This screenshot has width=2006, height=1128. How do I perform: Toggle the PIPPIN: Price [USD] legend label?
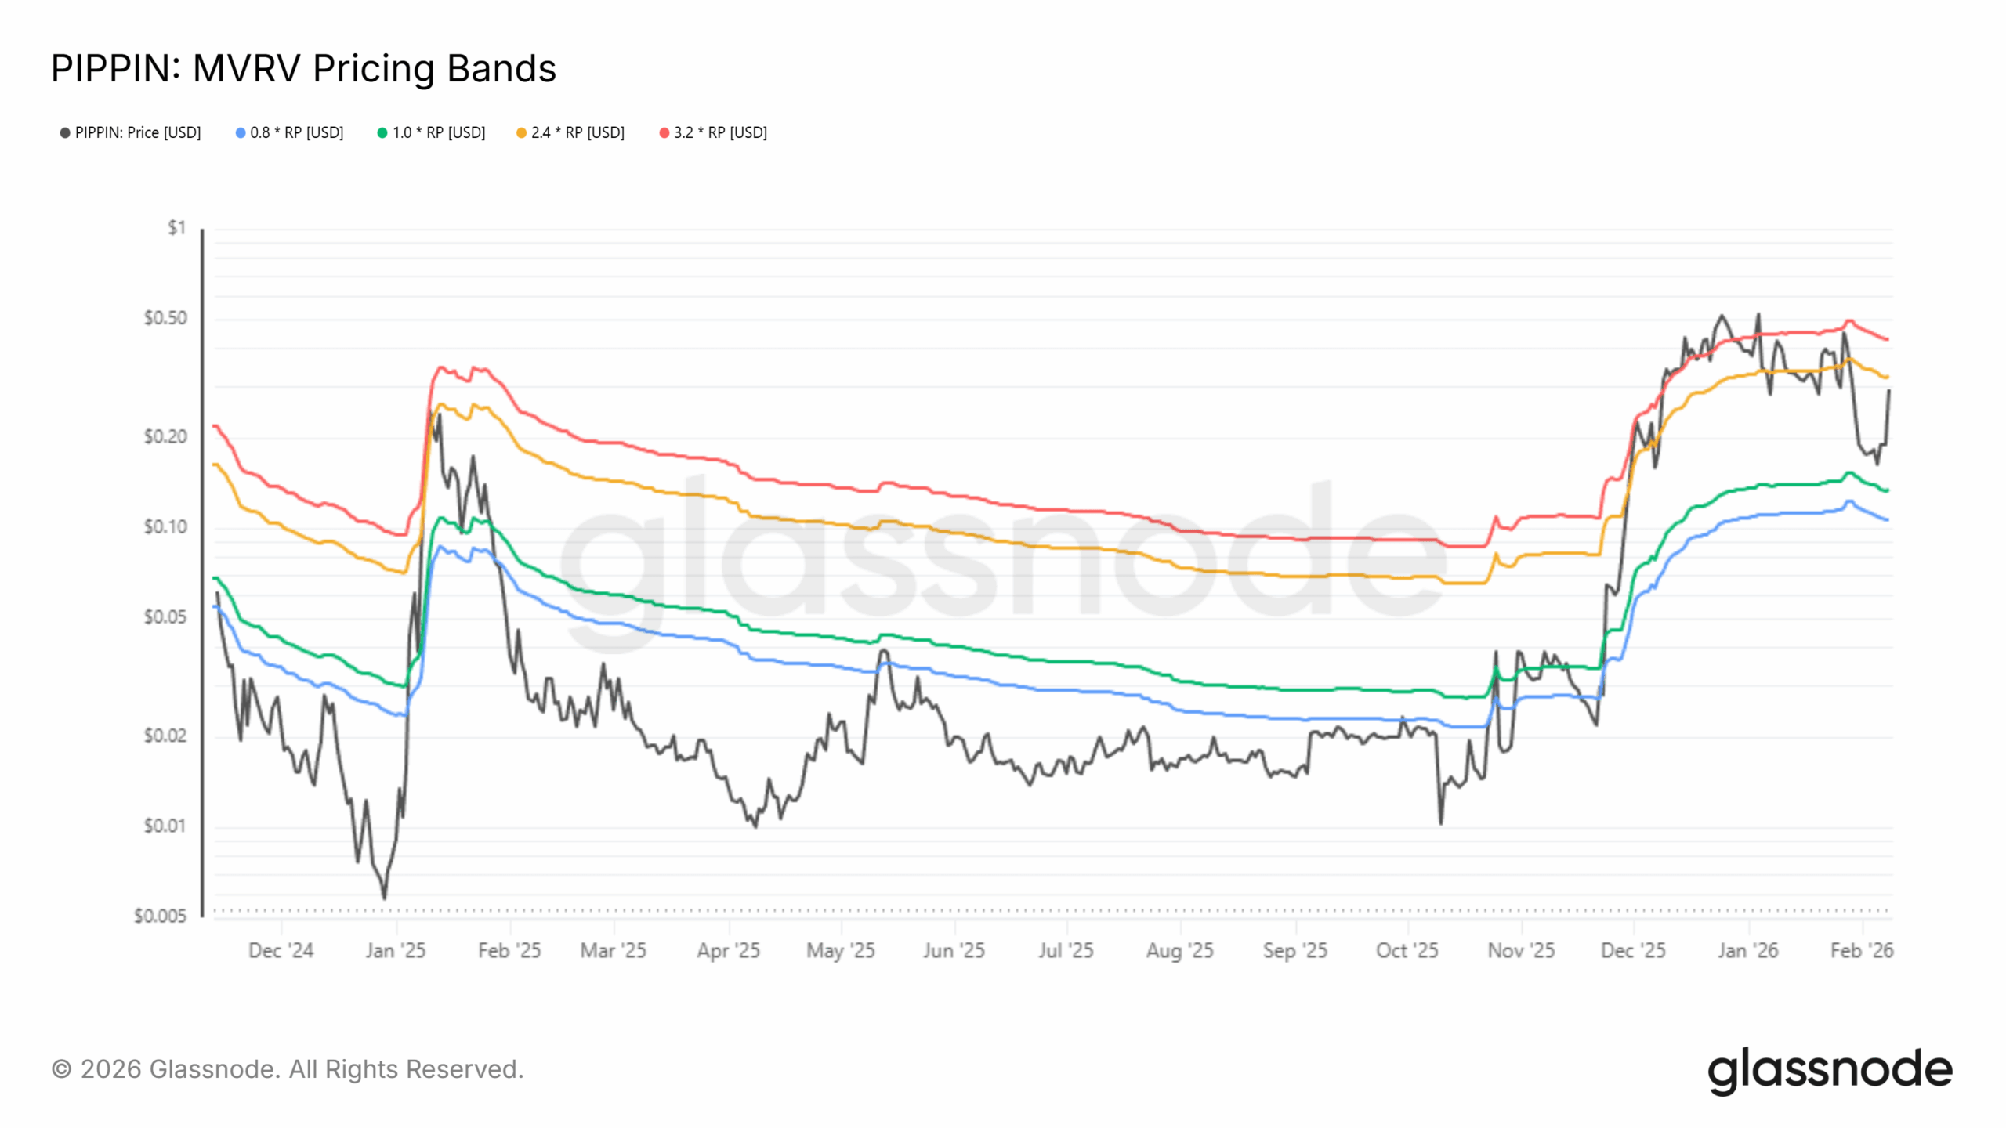(x=138, y=133)
